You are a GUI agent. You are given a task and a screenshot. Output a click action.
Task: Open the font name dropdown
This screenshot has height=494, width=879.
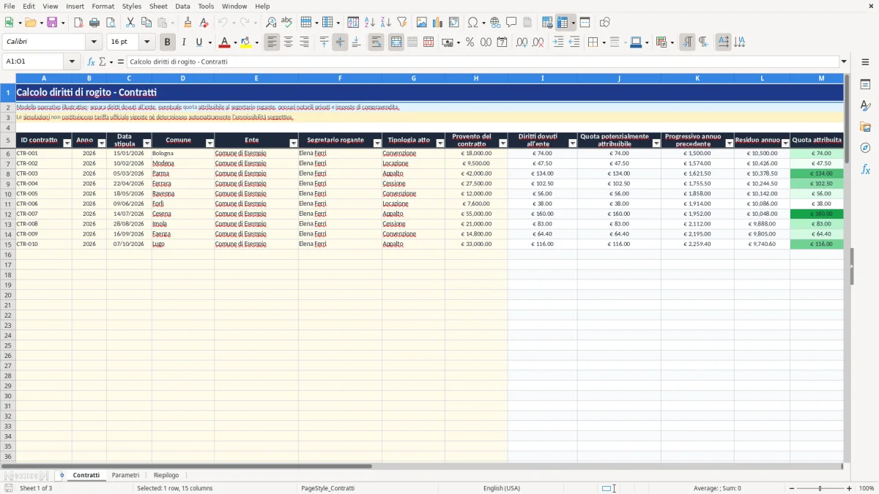[x=94, y=42]
